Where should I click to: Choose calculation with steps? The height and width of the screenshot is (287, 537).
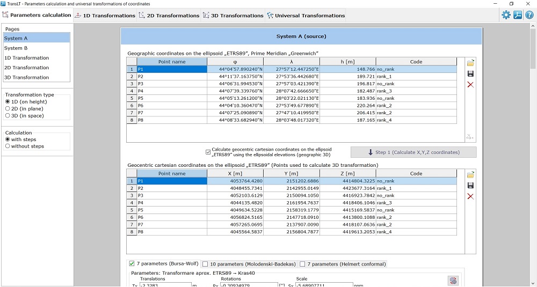coord(21,139)
